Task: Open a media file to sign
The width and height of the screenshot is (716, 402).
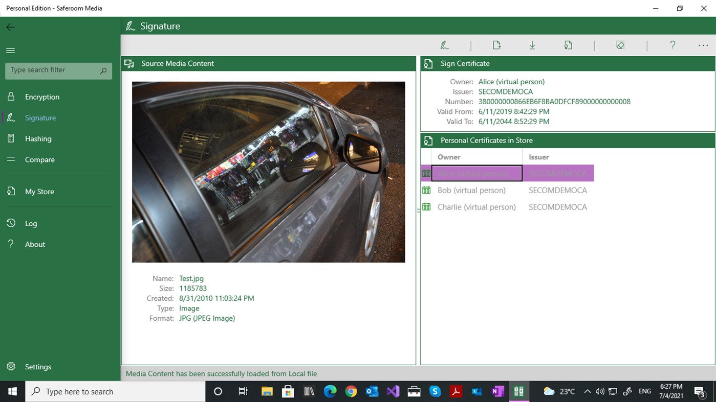Action: (496, 45)
